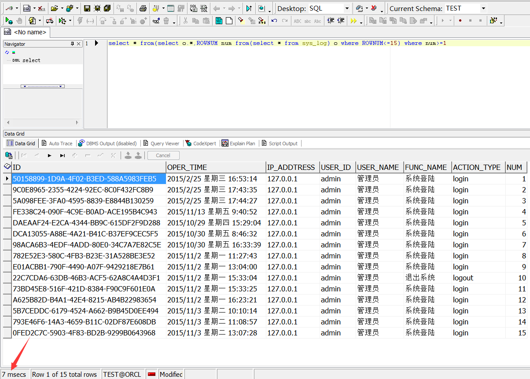Click the cyan document format icon
Screen dimensions: 530x379
[x=219, y=21]
